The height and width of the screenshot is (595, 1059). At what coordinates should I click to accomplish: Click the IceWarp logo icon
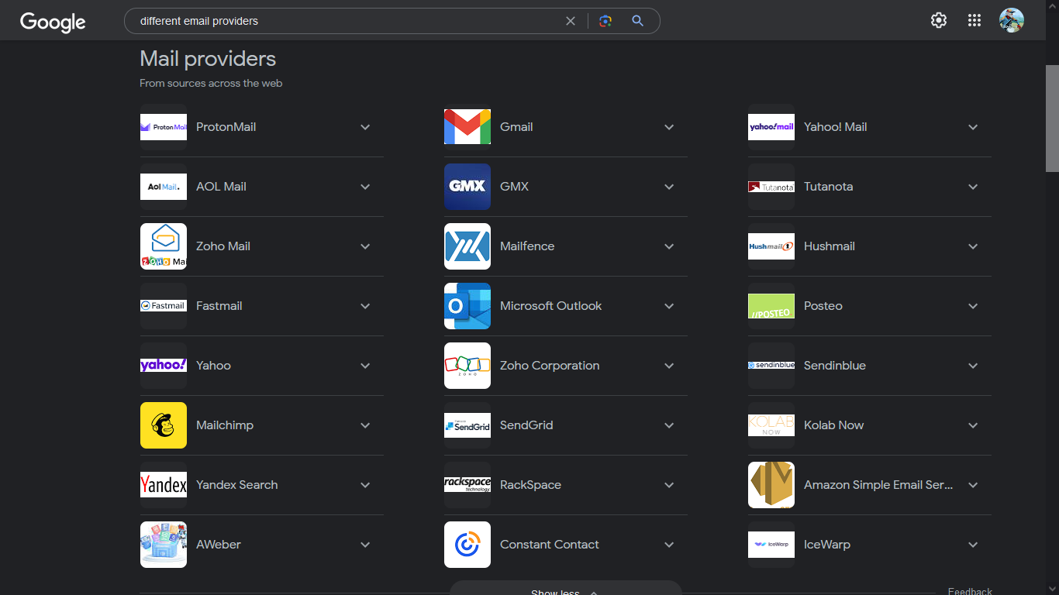(771, 545)
